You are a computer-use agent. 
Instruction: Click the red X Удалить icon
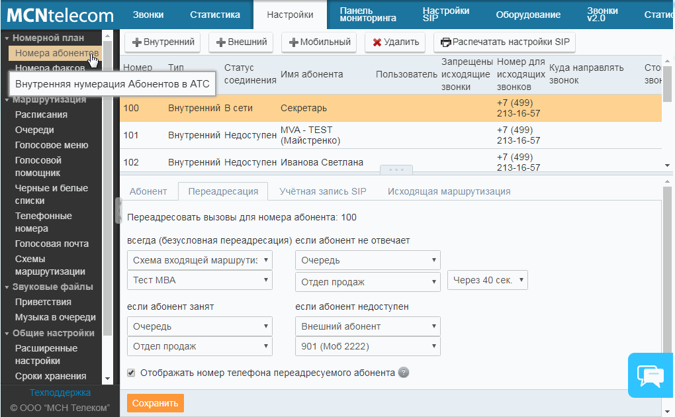point(377,42)
